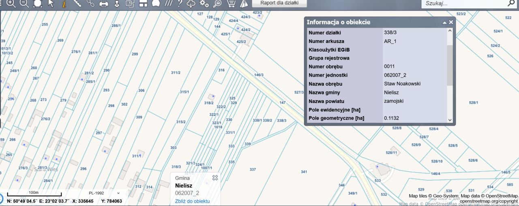The width and height of the screenshot is (519, 206).
Task: Open the settings gears icon
Action: [x=204, y=4]
